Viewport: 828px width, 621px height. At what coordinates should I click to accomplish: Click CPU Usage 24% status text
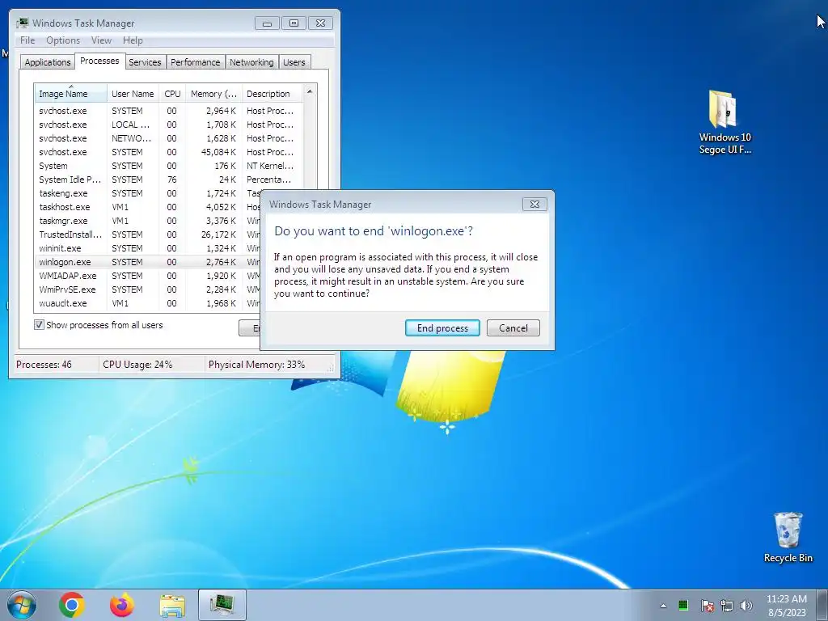pos(137,365)
